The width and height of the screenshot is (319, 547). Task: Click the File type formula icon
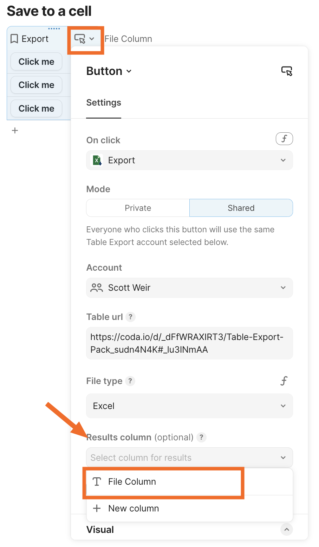point(284,381)
